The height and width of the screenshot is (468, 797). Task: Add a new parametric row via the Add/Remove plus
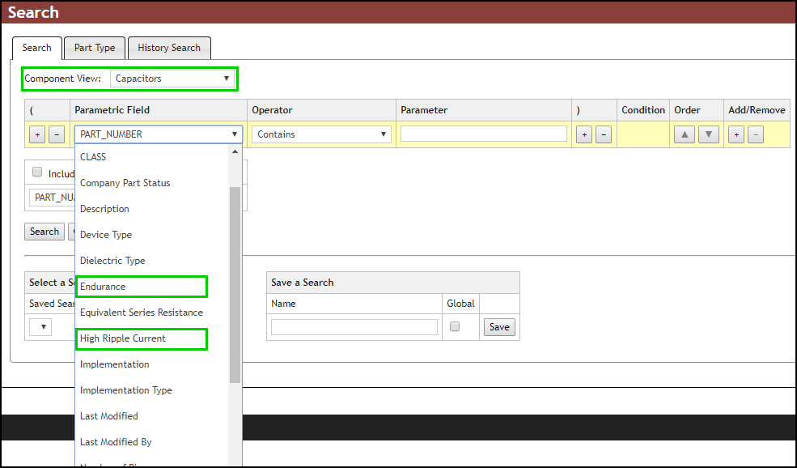coord(736,134)
